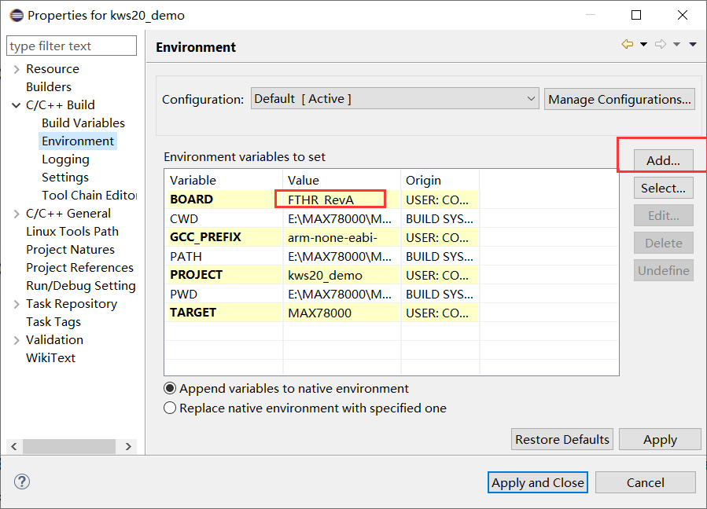The image size is (707, 509).
Task: Open the Configuration combo box
Action: pyautogui.click(x=395, y=99)
